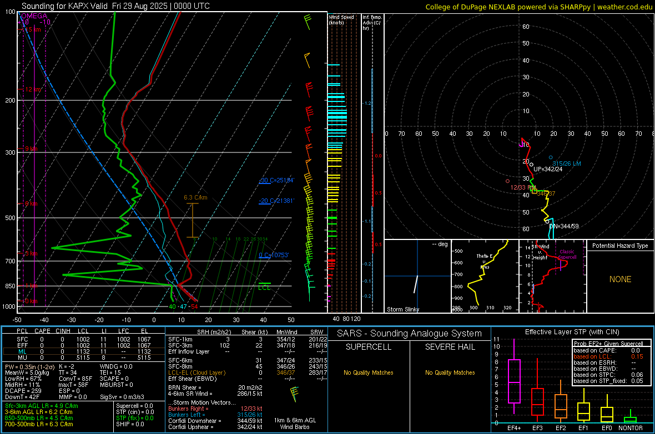Click the Classic Supercell label
Image resolution: width=655 pixels, height=434 pixels.
[567, 254]
